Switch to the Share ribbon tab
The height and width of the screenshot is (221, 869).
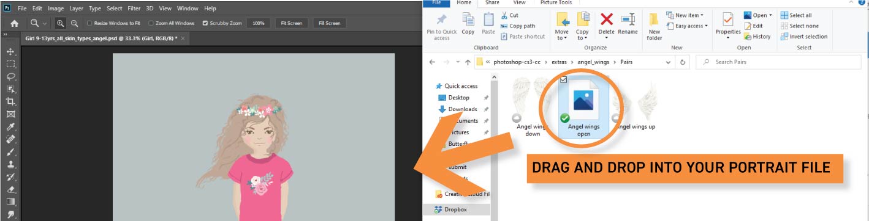point(493,2)
